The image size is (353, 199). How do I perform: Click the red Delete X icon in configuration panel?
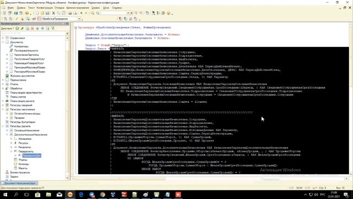click(x=32, y=28)
